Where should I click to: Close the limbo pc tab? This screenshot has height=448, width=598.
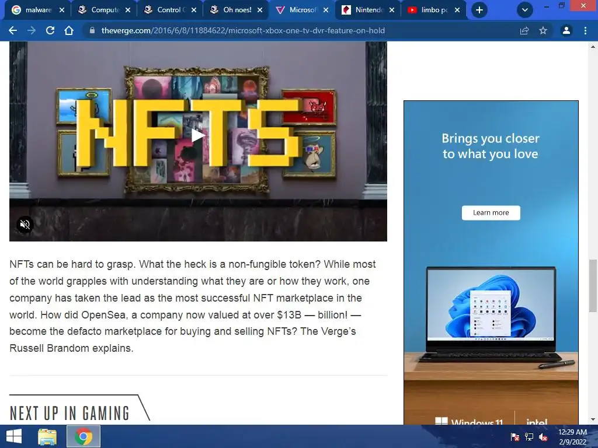tap(457, 10)
